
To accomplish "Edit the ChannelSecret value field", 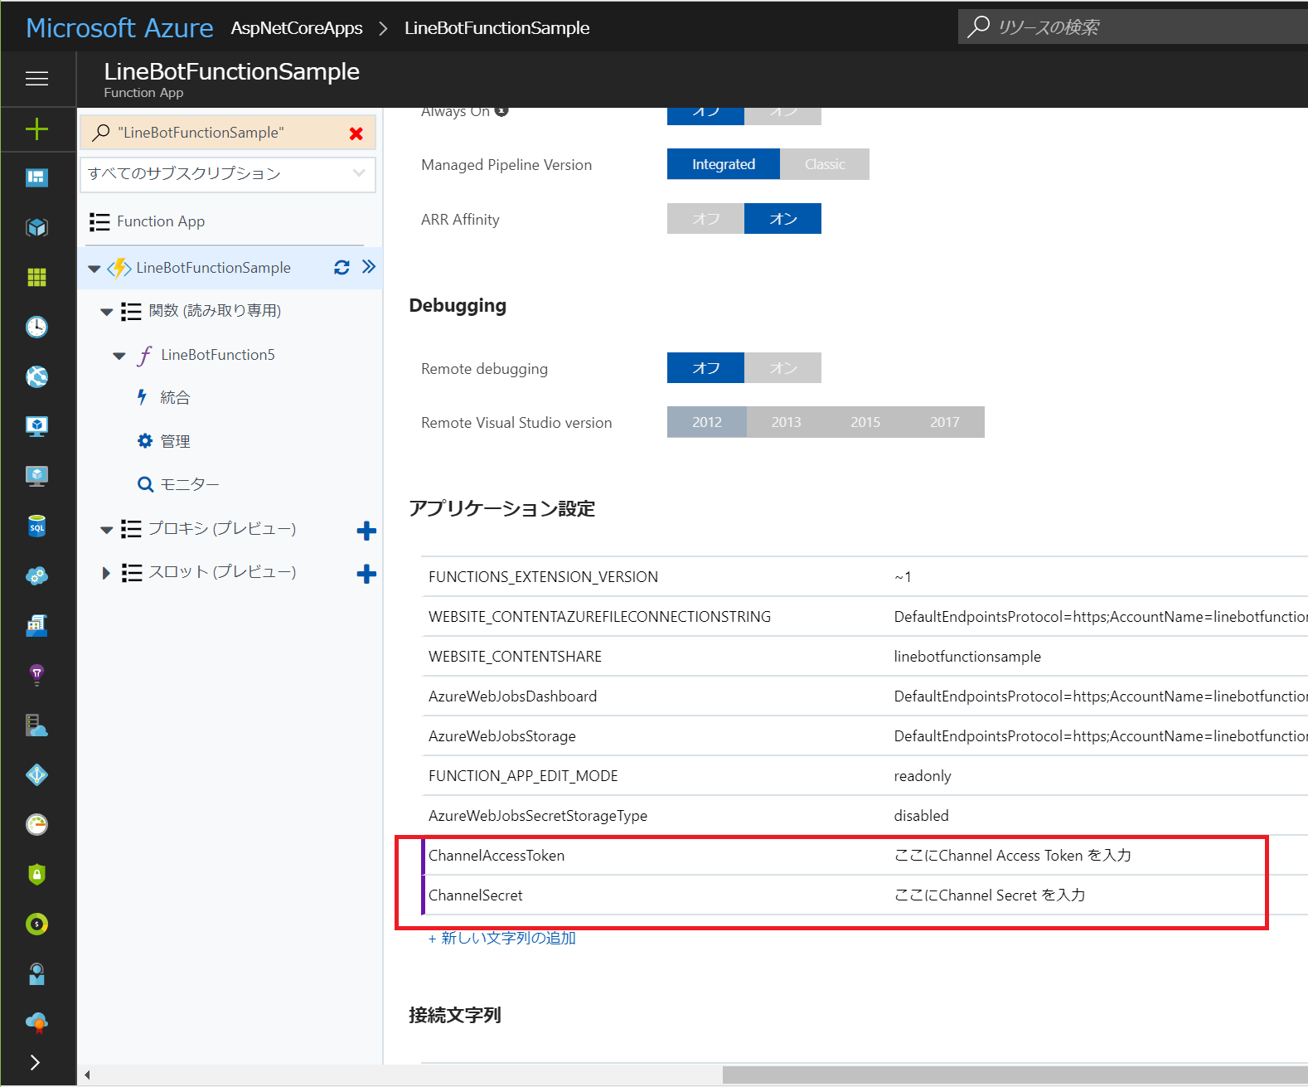I will tap(989, 895).
